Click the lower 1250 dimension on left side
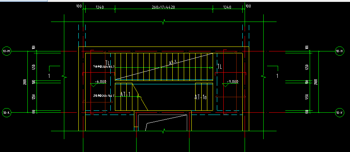Image resolution: width=350 pixels, height=152 pixels. point(33,97)
